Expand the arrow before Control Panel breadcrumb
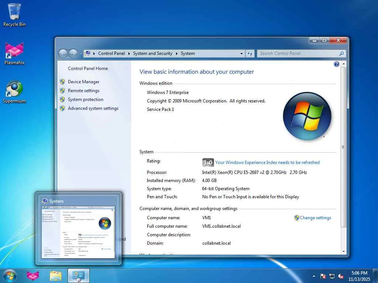 pyautogui.click(x=94, y=53)
